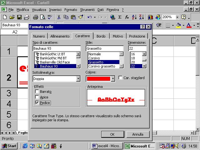This screenshot has height=150, width=200.
Task: Expand the Borders dropdown arrow
Action: coord(173,25)
